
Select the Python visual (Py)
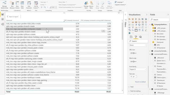(x=133, y=30)
